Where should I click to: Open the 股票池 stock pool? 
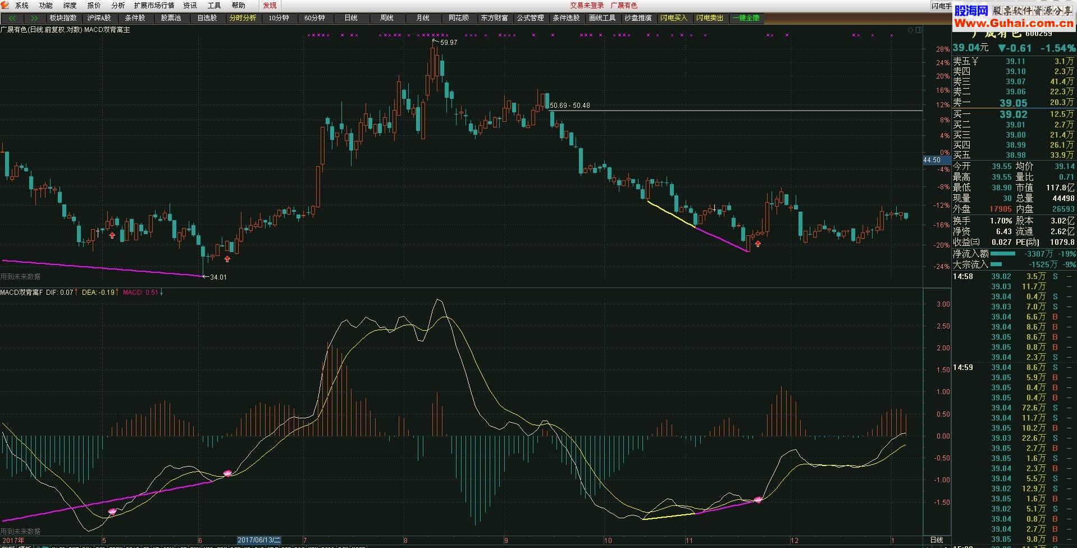tap(171, 18)
